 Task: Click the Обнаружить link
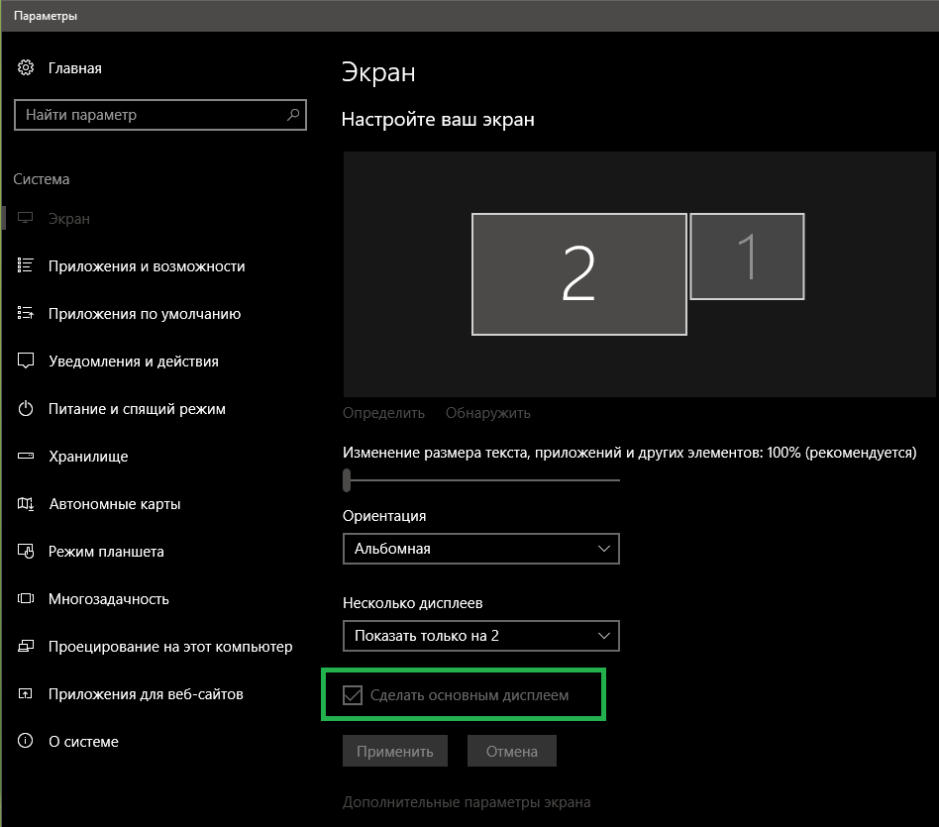coord(488,413)
